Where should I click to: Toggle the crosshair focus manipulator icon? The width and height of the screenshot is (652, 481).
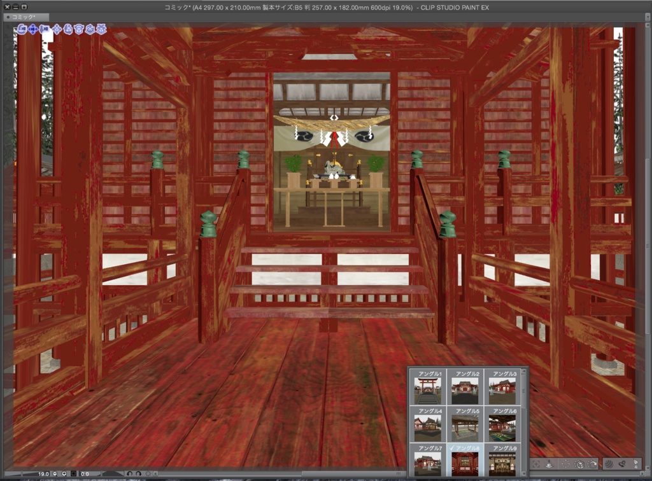coord(536,464)
